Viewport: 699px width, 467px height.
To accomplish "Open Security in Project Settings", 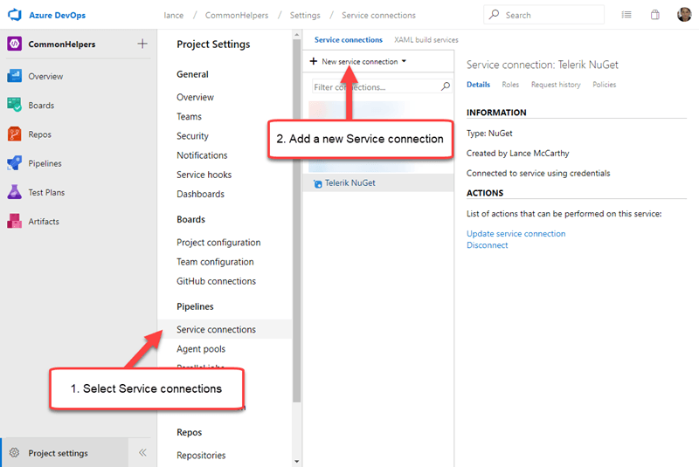I will coord(192,136).
